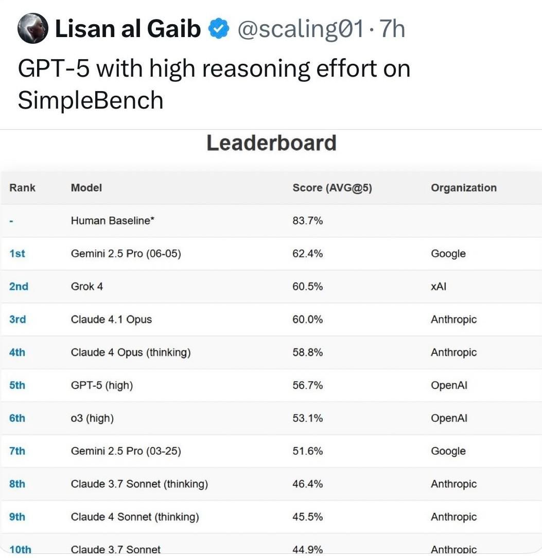Screen dimensions: 542x558
Task: Click the 83.7% human baseline score
Action: click(x=307, y=221)
